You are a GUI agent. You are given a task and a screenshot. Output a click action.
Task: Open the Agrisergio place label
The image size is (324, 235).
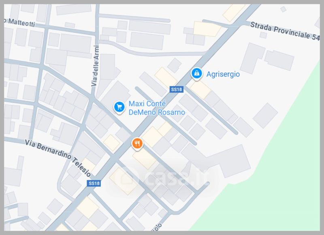[223, 74]
